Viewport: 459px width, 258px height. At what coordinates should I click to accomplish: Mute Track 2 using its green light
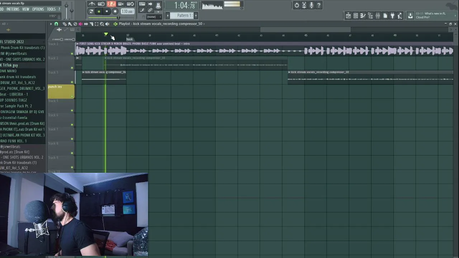[72, 68]
